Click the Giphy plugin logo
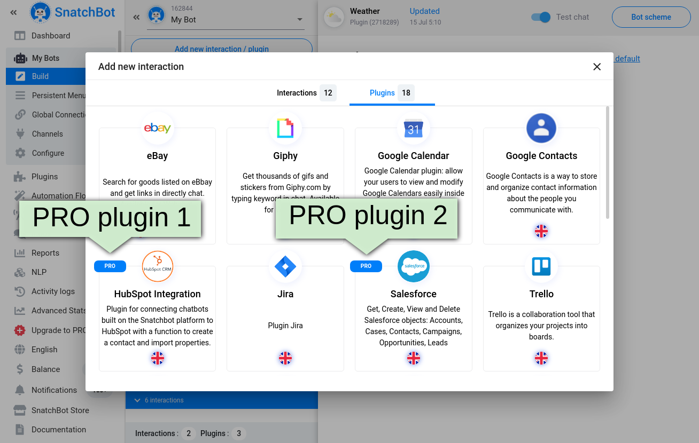 click(285, 128)
